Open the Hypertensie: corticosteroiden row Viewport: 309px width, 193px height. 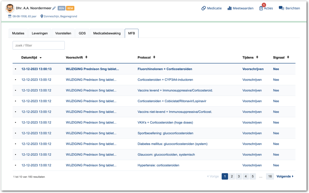click(x=158, y=165)
